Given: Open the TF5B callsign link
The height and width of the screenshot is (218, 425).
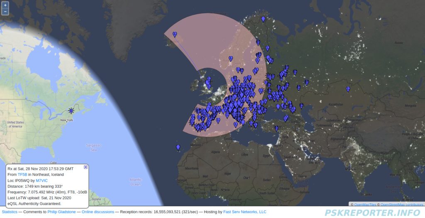Looking at the screenshot, I should (22, 175).
